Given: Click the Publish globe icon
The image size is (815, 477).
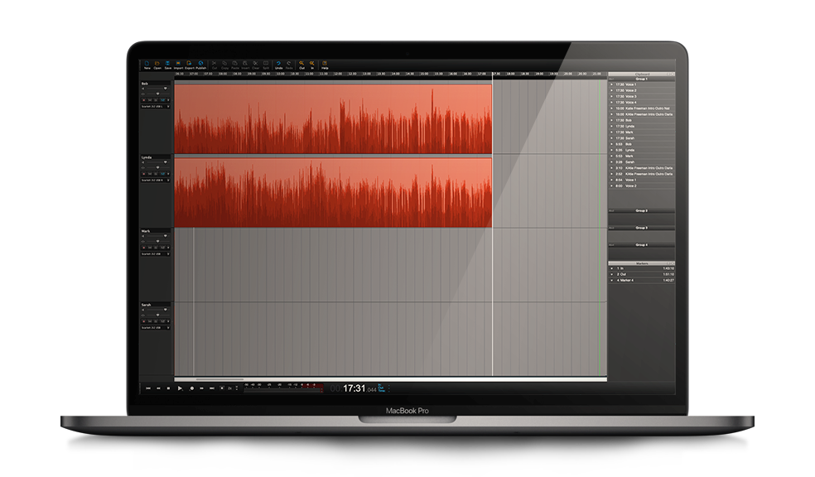Looking at the screenshot, I should (x=200, y=63).
